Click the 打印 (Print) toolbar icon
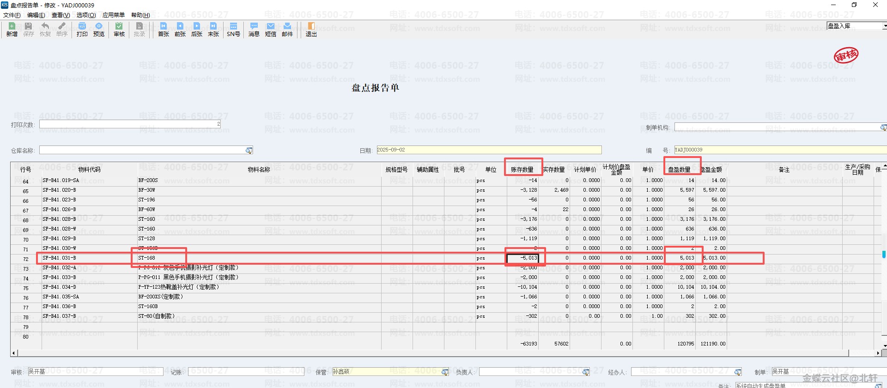The width and height of the screenshot is (887, 388). [x=82, y=29]
